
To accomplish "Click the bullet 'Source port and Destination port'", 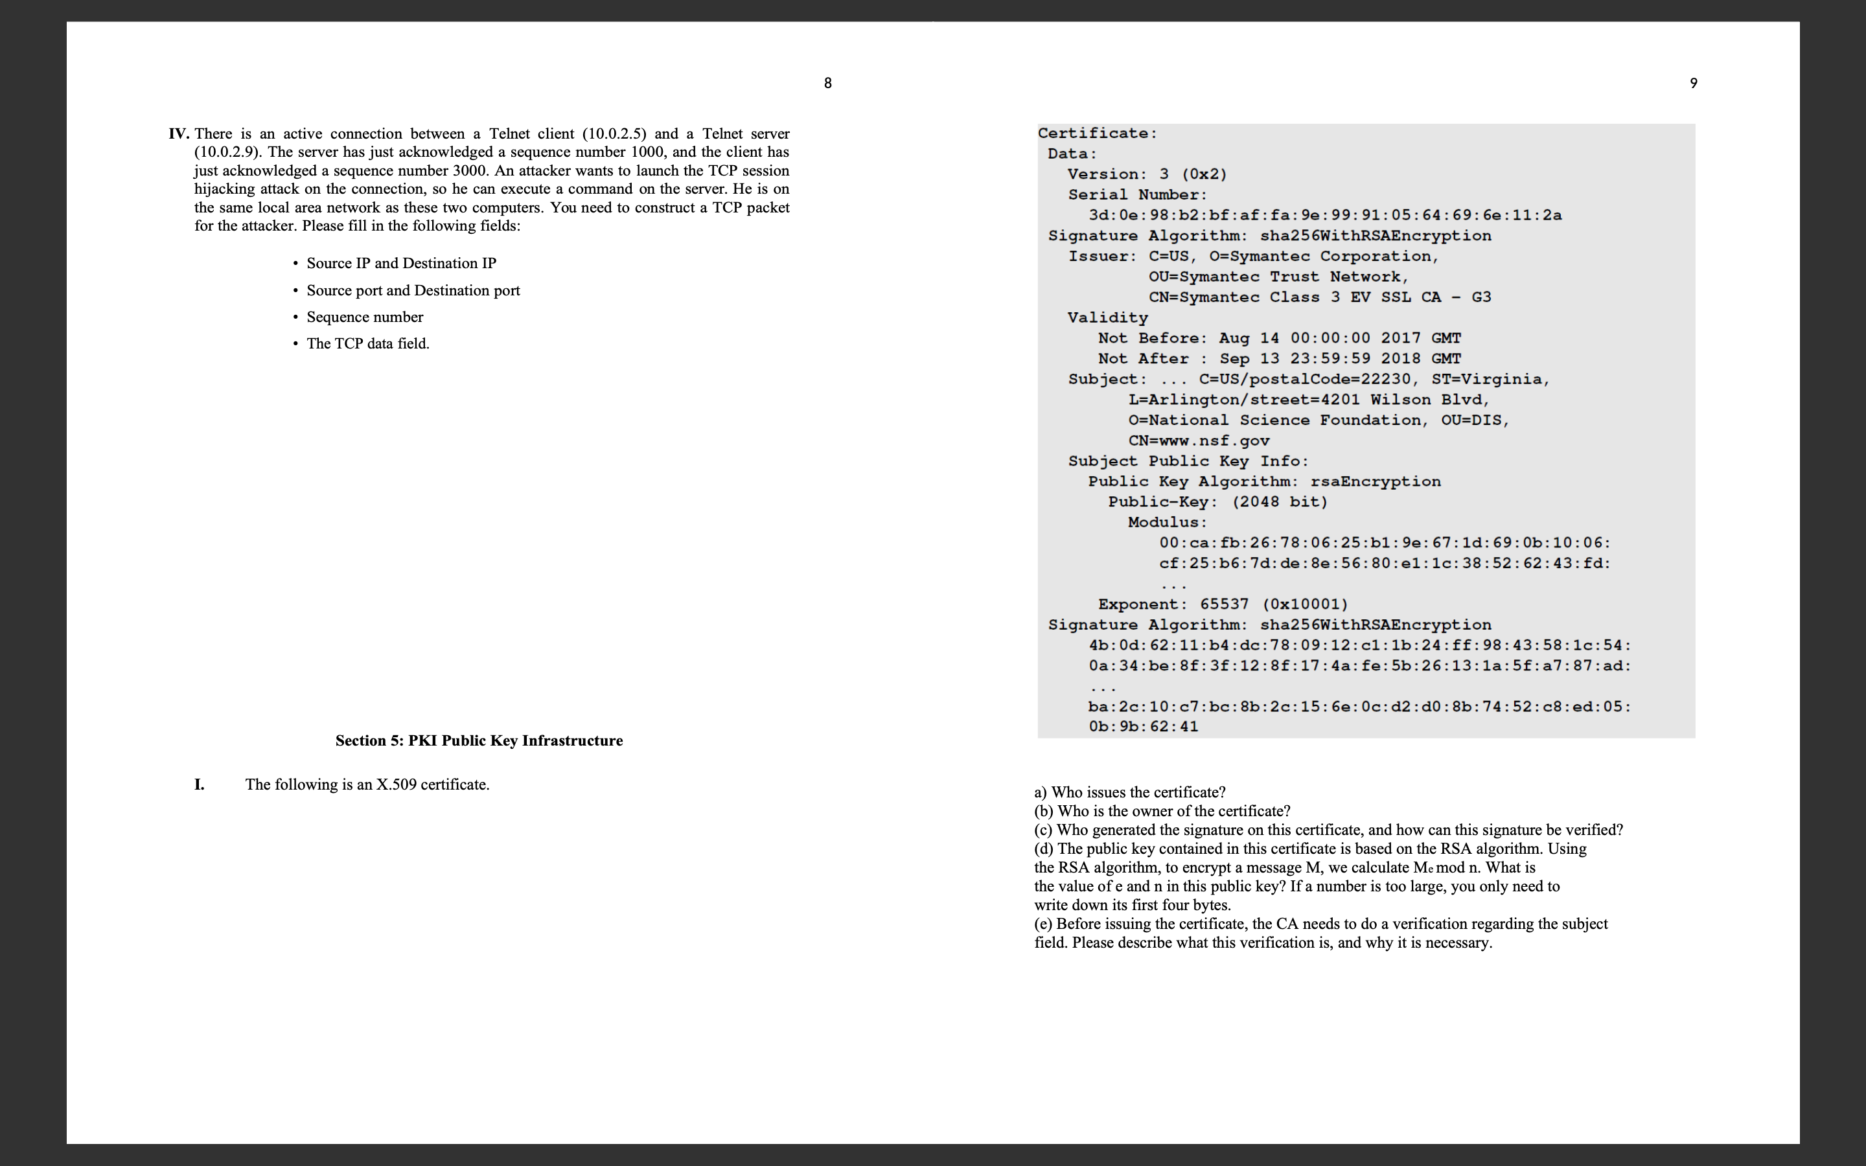I will coord(413,290).
